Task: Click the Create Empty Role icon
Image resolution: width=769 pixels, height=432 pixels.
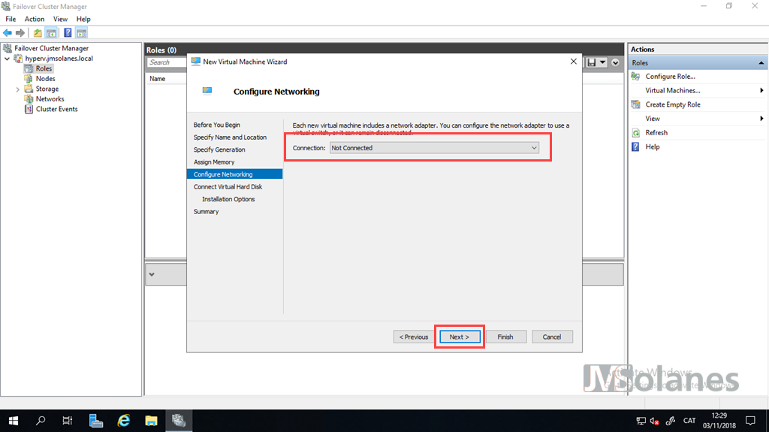Action: pyautogui.click(x=635, y=104)
